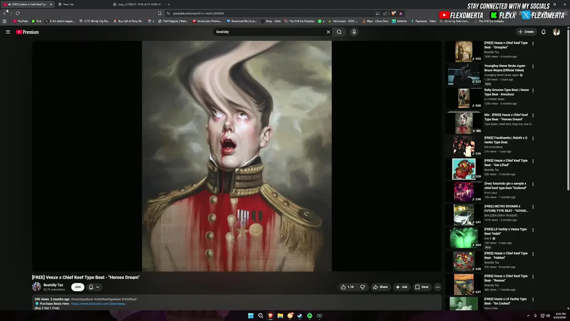
Task: Reload the page with the refresh icon
Action: (18, 13)
